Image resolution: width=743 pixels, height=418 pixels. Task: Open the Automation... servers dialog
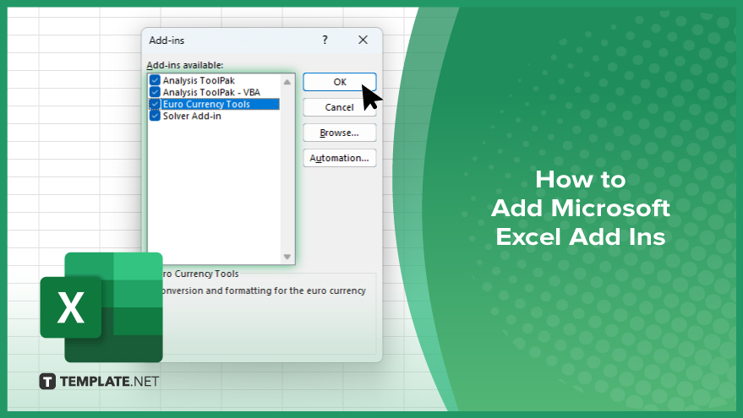click(x=339, y=158)
